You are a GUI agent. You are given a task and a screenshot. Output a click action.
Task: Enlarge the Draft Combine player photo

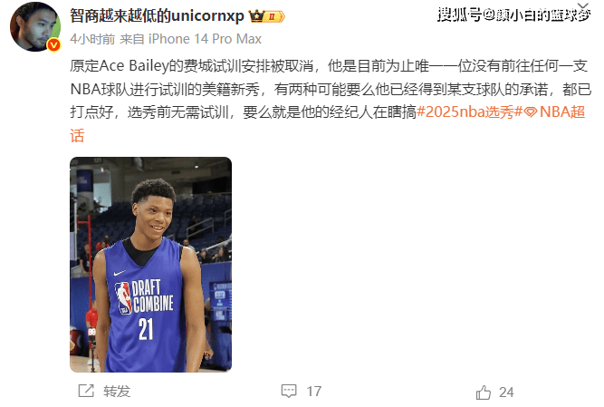pos(150,265)
